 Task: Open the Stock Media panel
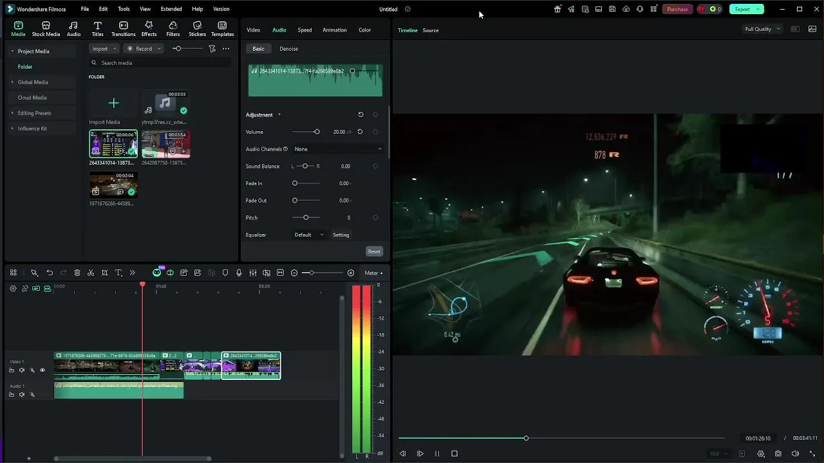(x=46, y=29)
